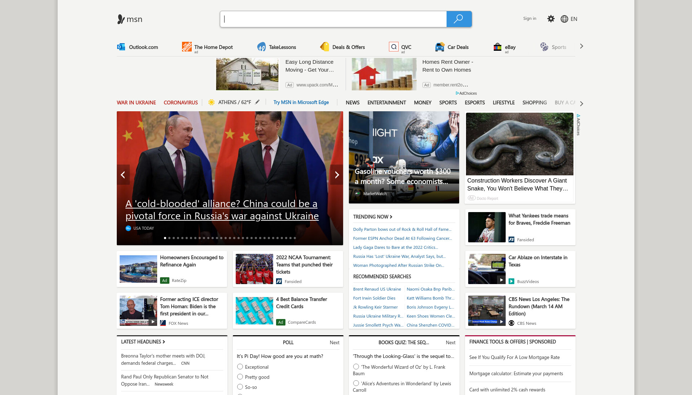692x395 pixels.
Task: Click the blue search magnifier button
Action: pos(459,19)
